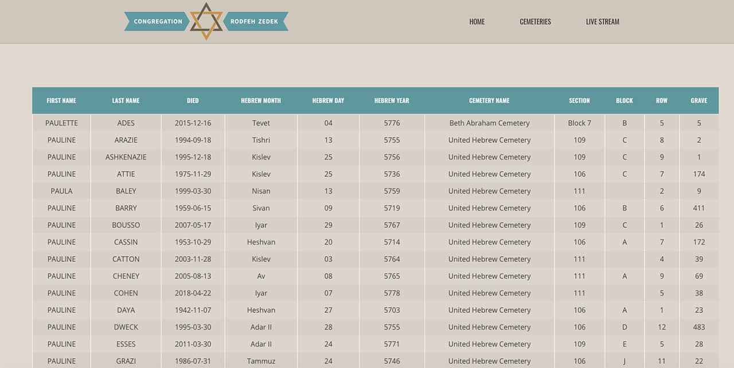734x368 pixels.
Task: Click the Hebrew year 5778
Action: [392, 293]
